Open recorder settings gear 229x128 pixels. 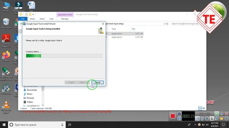point(226,118)
